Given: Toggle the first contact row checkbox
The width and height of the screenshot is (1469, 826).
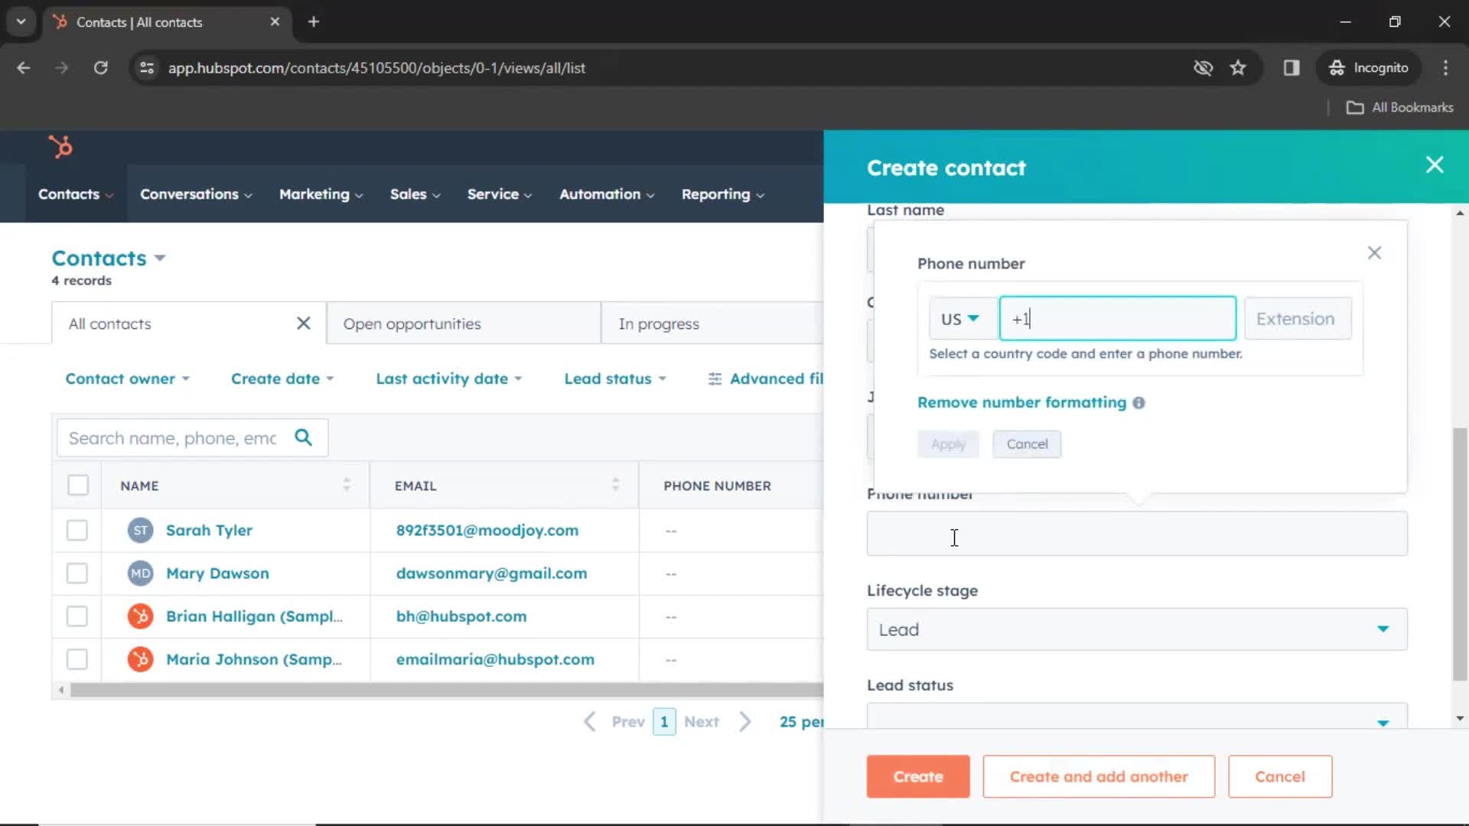Looking at the screenshot, I should pyautogui.click(x=78, y=529).
